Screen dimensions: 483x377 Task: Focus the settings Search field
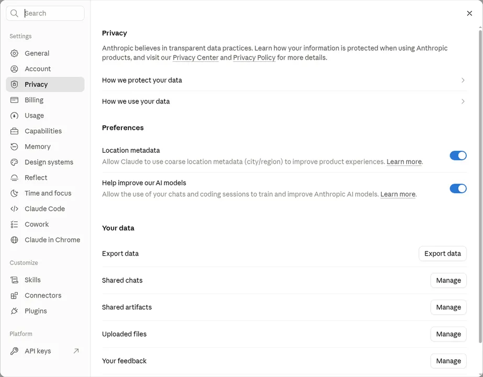45,13
